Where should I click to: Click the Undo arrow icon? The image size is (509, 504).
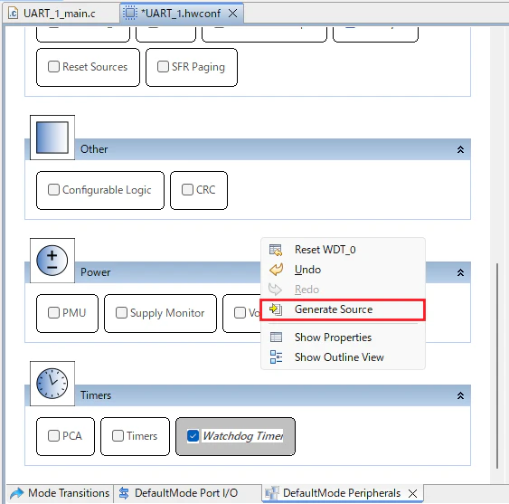(x=277, y=270)
